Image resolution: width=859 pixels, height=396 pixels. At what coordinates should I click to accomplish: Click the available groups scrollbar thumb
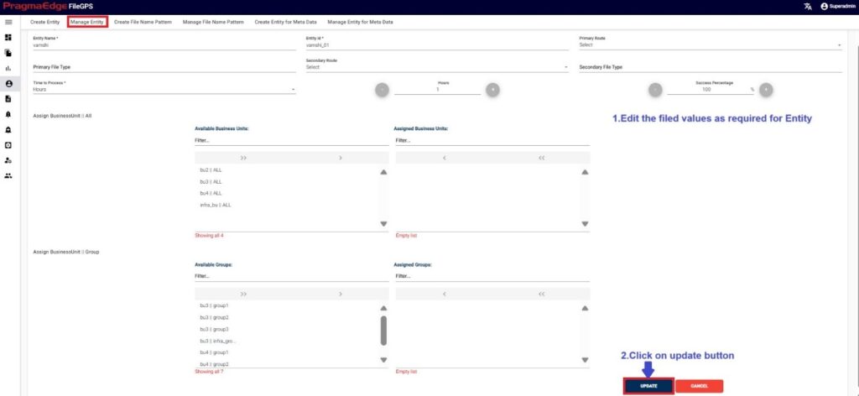pos(383,331)
